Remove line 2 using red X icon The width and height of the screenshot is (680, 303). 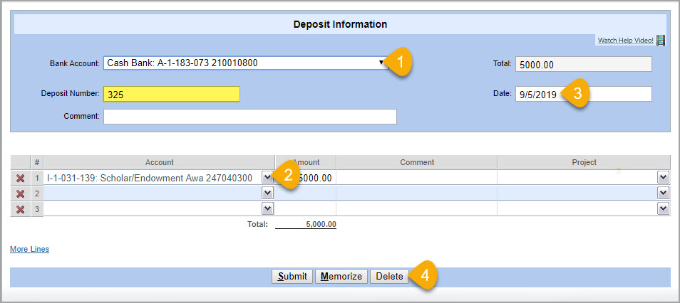pos(20,193)
